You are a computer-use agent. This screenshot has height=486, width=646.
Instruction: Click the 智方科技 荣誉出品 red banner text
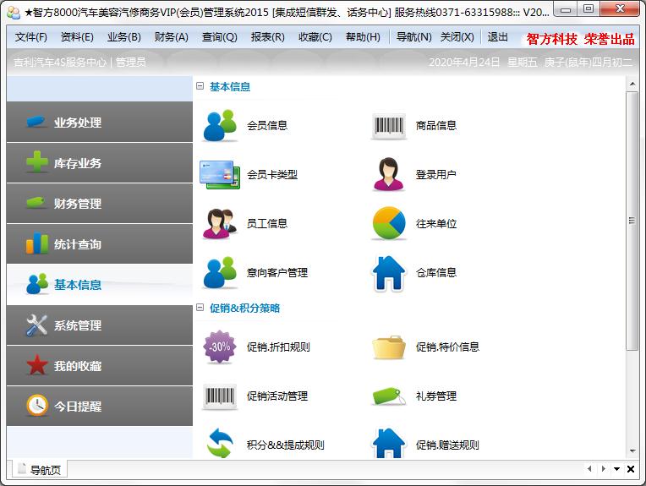click(580, 39)
